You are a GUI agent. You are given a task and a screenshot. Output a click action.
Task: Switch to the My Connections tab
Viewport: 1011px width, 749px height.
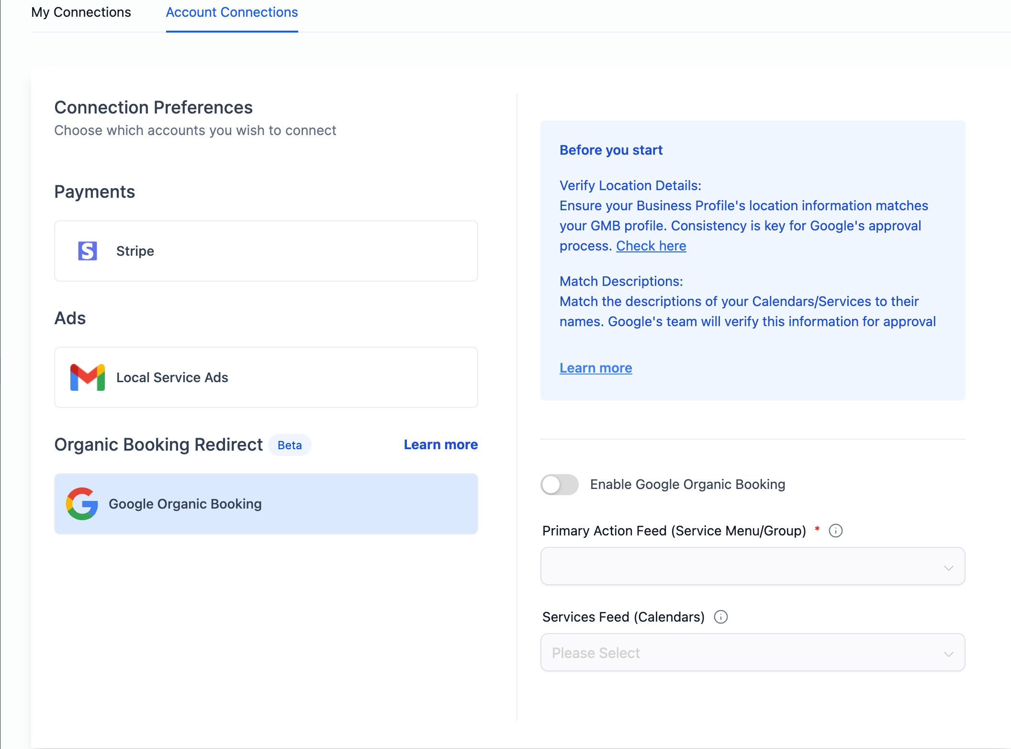[81, 12]
